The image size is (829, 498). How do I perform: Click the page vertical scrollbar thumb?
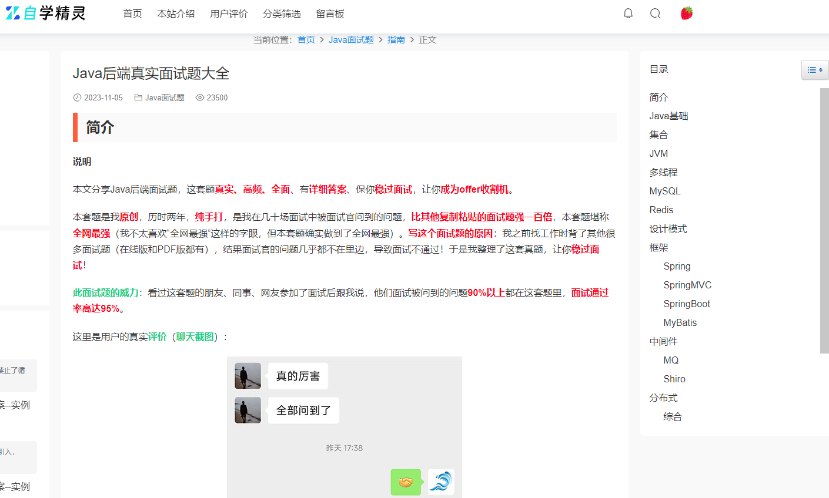click(x=824, y=221)
